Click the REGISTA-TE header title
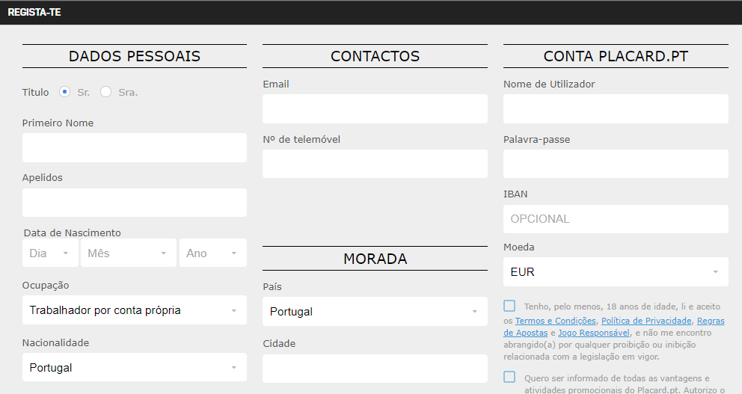This screenshot has height=394, width=742. point(34,12)
